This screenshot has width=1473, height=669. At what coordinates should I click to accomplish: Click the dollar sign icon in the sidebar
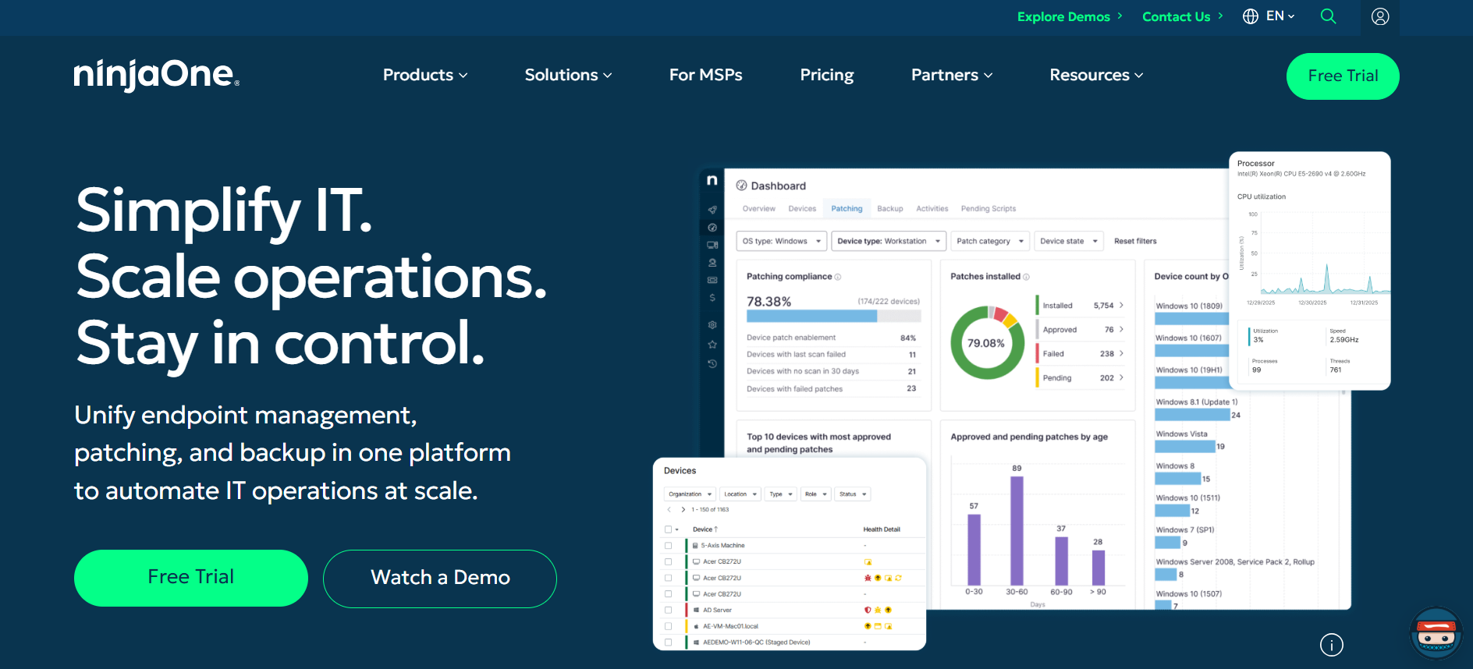tap(712, 298)
